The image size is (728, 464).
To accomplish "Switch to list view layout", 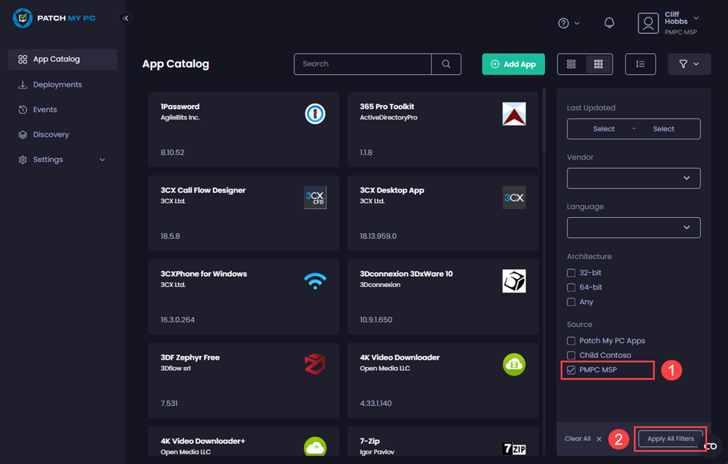I will (x=570, y=64).
